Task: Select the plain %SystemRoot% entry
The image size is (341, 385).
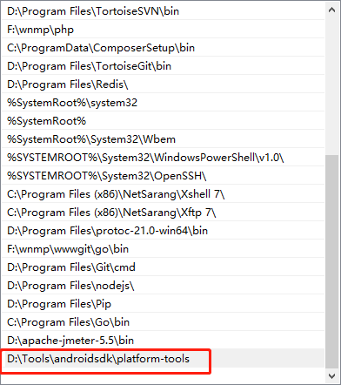Action: [x=163, y=121]
